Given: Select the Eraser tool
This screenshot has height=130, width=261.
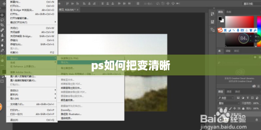Looking at the screenshot, I should point(2,40).
